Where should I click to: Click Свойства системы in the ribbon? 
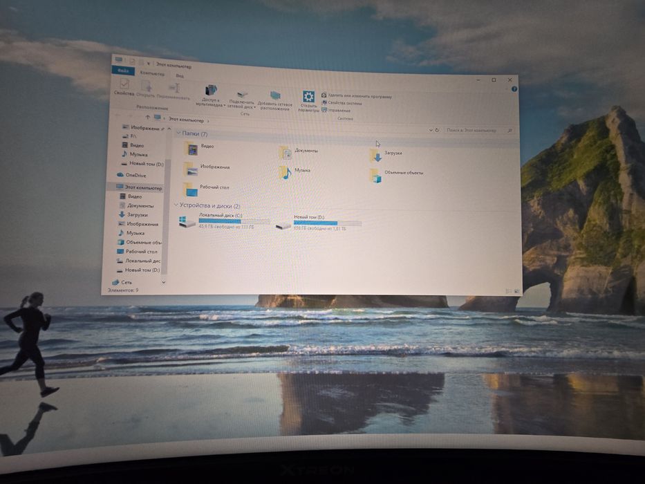(342, 103)
